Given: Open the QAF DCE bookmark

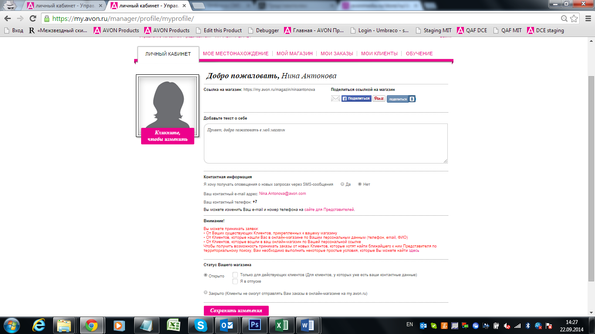Looking at the screenshot, I should click(x=472, y=30).
